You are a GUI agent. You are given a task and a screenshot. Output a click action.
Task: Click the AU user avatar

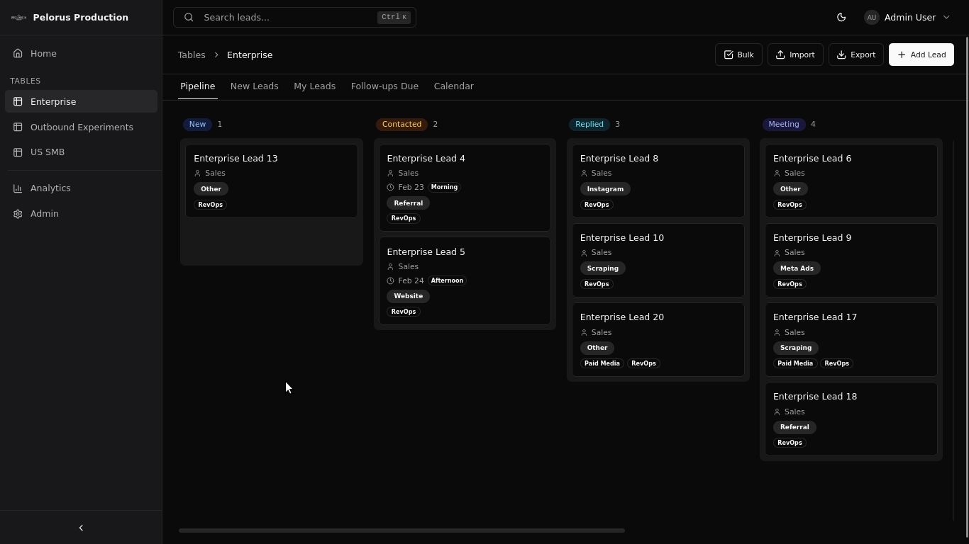(872, 17)
